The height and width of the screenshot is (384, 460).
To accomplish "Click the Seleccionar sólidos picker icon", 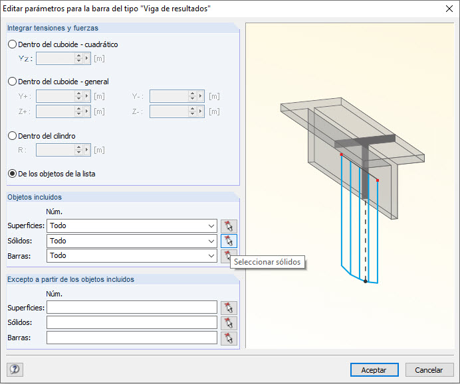I will (229, 241).
